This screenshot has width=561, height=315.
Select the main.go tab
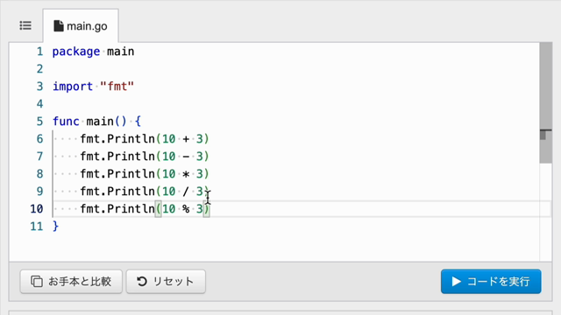click(81, 25)
